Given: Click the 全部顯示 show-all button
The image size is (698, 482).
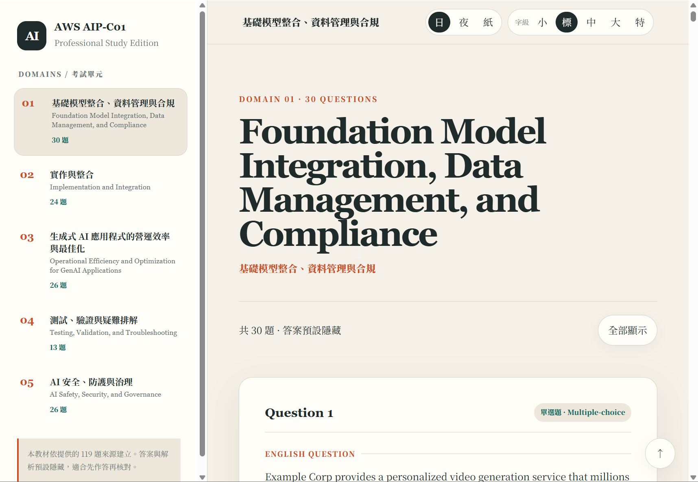Looking at the screenshot, I should pos(627,330).
